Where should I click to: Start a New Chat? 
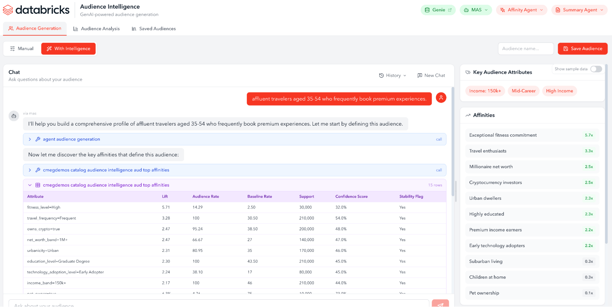click(x=431, y=75)
